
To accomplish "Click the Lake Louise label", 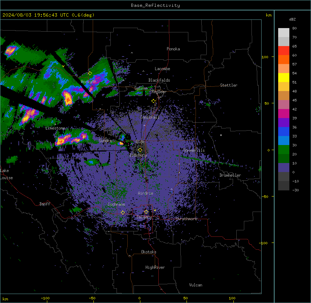I will (6, 174).
